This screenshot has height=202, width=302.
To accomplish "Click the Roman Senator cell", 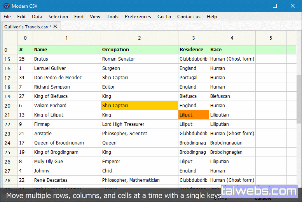I will [140, 59].
